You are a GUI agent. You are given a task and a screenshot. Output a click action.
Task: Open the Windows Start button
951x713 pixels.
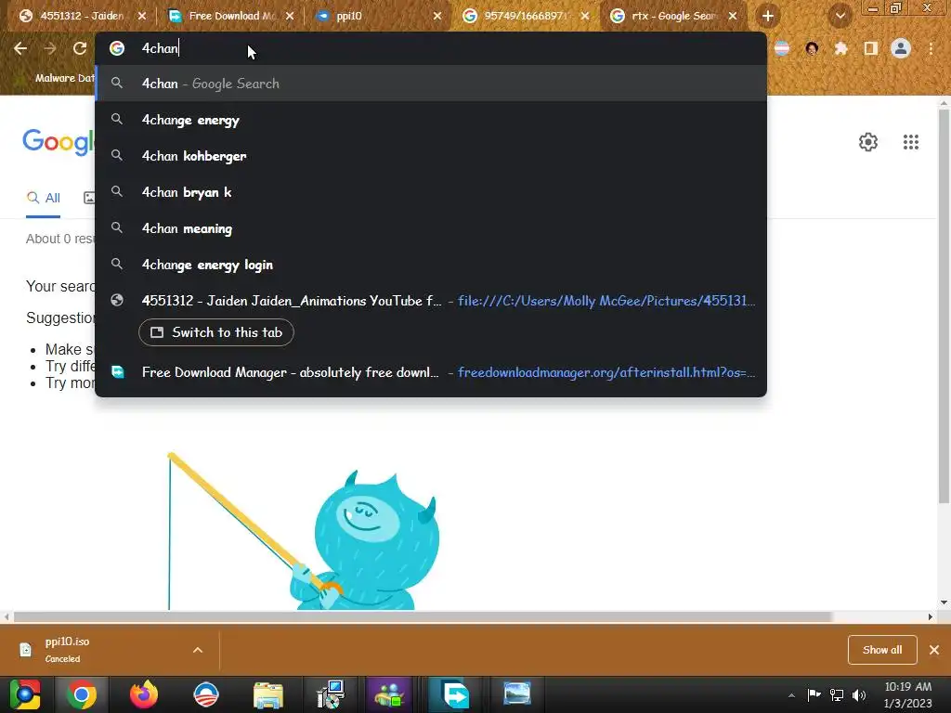pyautogui.click(x=25, y=694)
